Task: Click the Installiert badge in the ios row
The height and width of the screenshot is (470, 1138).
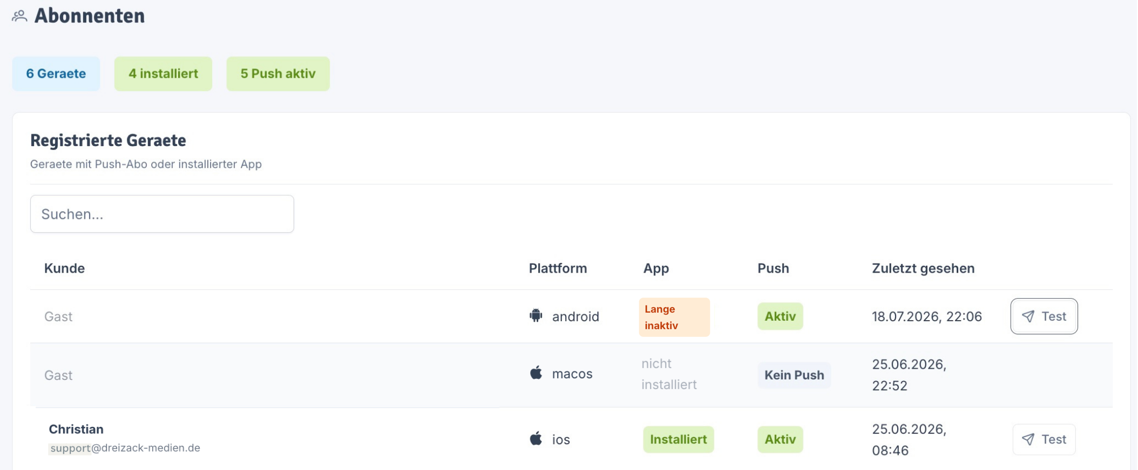Action: [678, 439]
